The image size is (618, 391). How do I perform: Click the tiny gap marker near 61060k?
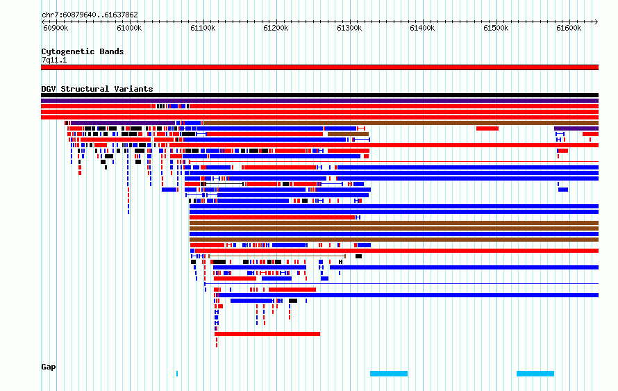tap(177, 374)
